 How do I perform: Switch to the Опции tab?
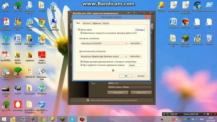106,23
